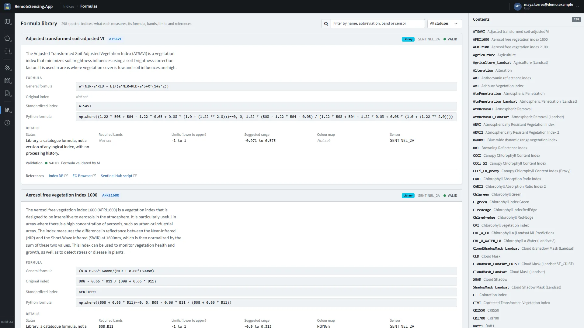Click external link icon beside Index DB

pyautogui.click(x=66, y=176)
